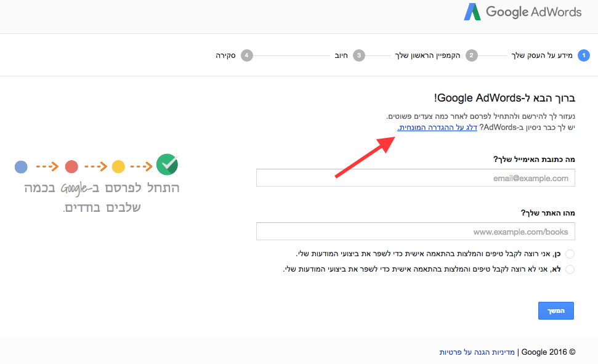Select step 3 circle חיוב
This screenshot has width=598, height=364.
coord(359,55)
